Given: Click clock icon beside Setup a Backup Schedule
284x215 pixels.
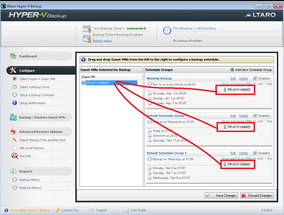Looking at the screenshot, I should (15, 95).
